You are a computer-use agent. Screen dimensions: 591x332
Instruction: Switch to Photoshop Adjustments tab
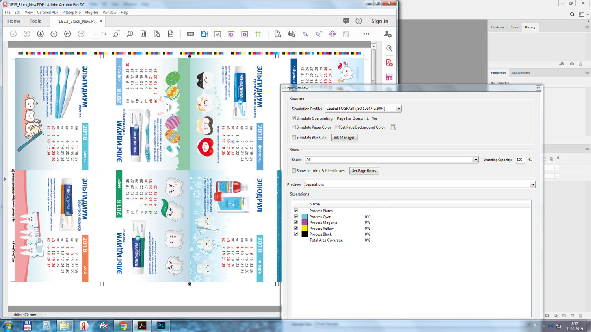point(520,73)
